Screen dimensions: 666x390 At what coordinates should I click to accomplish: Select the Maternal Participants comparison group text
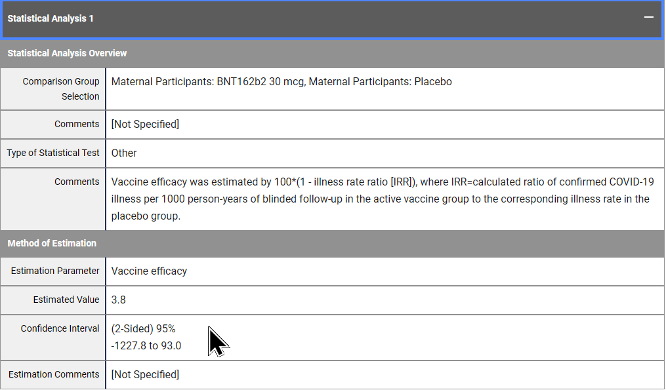pyautogui.click(x=281, y=82)
